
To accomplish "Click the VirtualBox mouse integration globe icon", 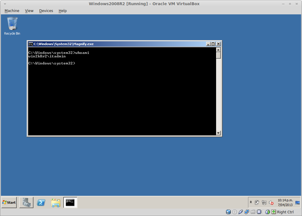I will tap(267, 212).
